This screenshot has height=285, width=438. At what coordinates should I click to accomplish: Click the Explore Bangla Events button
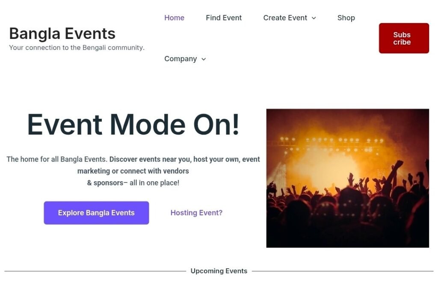(96, 213)
